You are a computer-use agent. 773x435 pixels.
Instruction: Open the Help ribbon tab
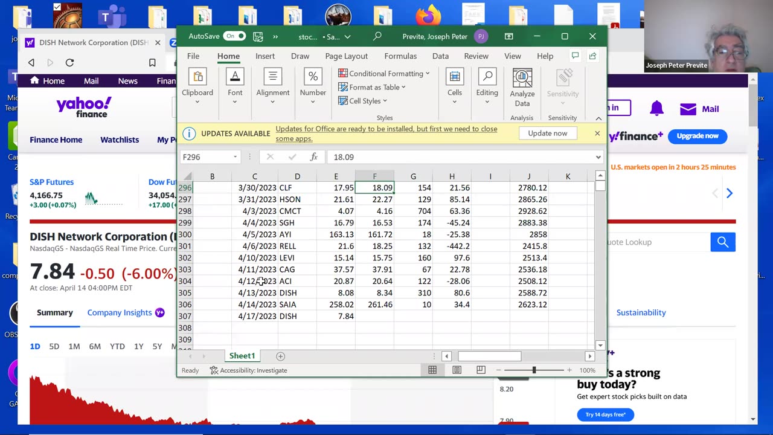(545, 56)
